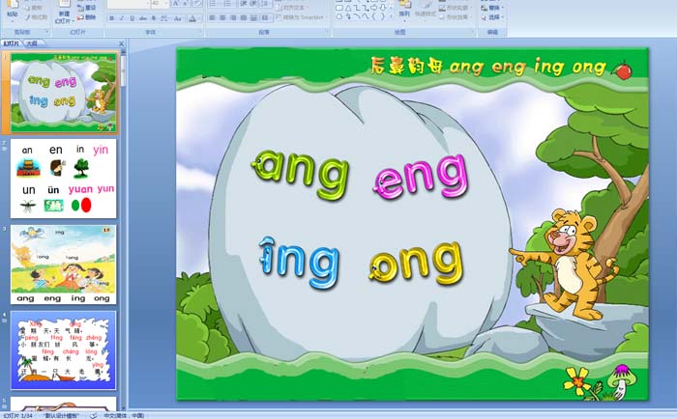
Task: Toggle Italic formatting
Action: click(x=122, y=18)
